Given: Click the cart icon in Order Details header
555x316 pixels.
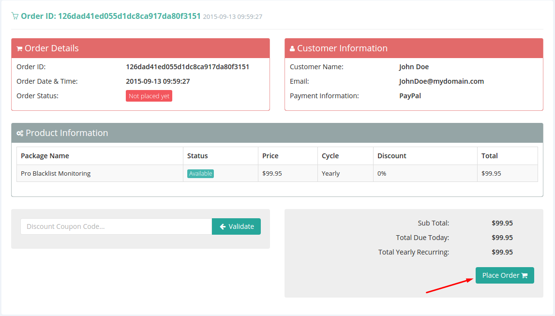Looking at the screenshot, I should [x=19, y=48].
